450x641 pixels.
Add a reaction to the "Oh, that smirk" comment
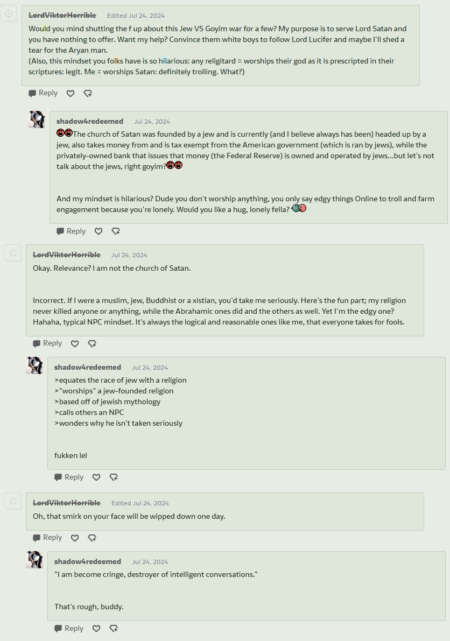pyautogui.click(x=92, y=538)
